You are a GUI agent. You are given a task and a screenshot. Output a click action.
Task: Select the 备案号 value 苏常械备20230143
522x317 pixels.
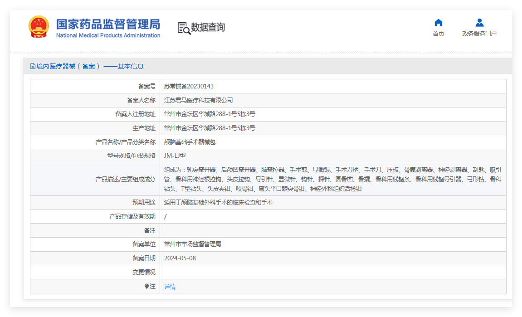(x=189, y=86)
